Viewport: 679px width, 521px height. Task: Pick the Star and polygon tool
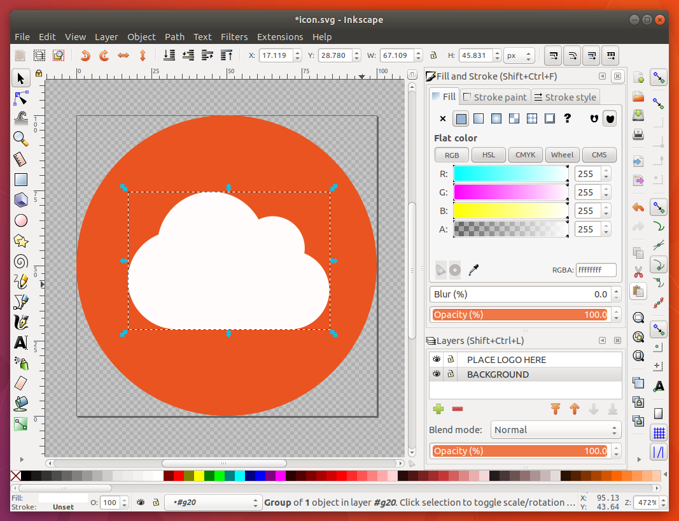click(x=20, y=241)
